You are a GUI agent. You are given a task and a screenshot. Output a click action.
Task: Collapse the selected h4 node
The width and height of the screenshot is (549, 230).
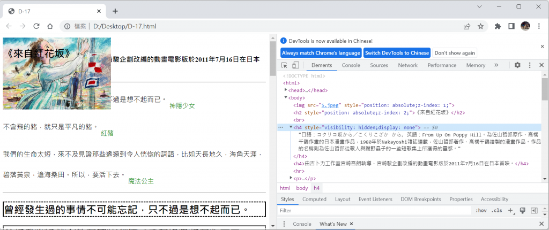(x=291, y=127)
